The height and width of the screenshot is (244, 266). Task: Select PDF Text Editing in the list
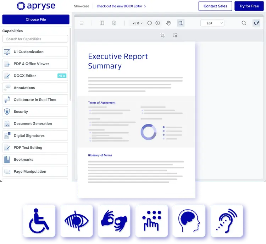(35, 148)
